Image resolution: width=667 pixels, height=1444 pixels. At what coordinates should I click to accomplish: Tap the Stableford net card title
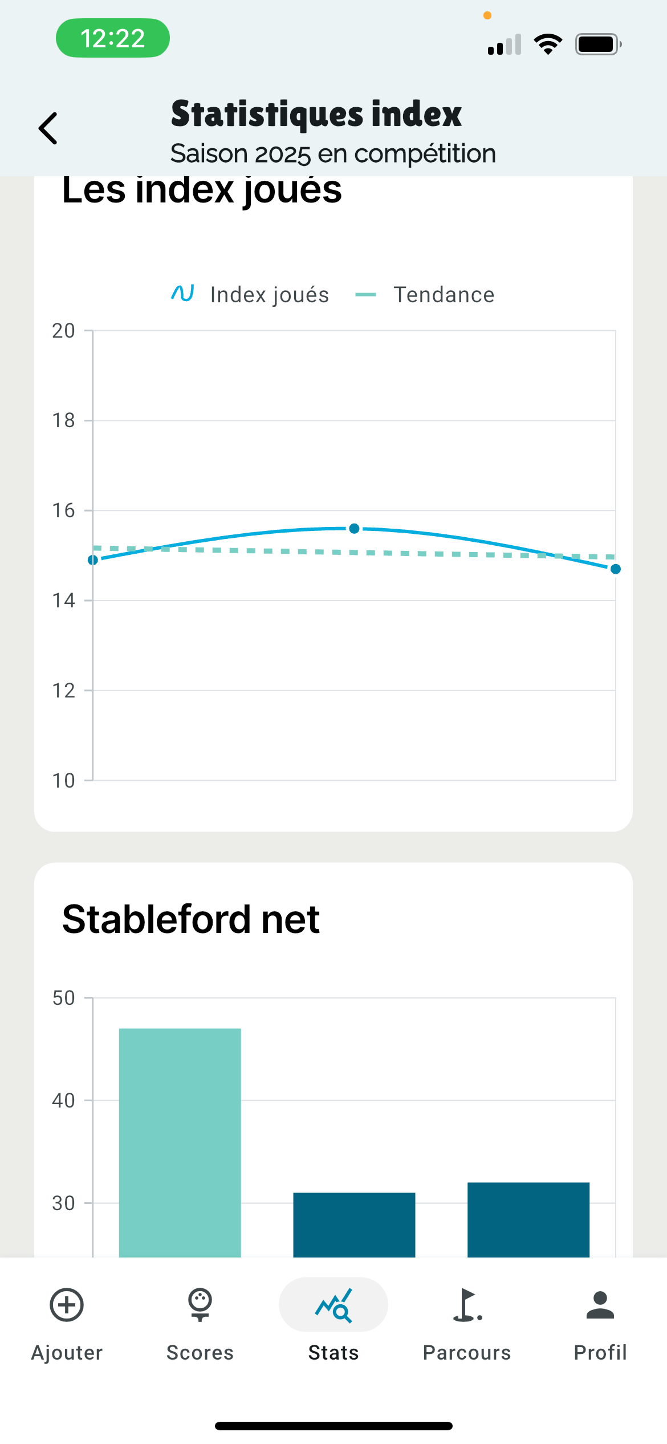coord(191,919)
